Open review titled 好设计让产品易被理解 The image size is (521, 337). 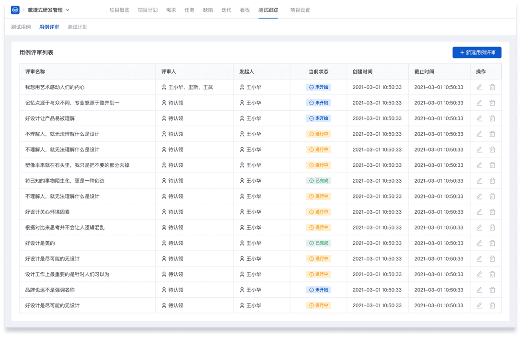click(50, 118)
